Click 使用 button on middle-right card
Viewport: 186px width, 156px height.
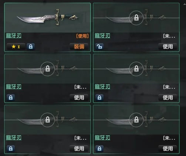168,98
